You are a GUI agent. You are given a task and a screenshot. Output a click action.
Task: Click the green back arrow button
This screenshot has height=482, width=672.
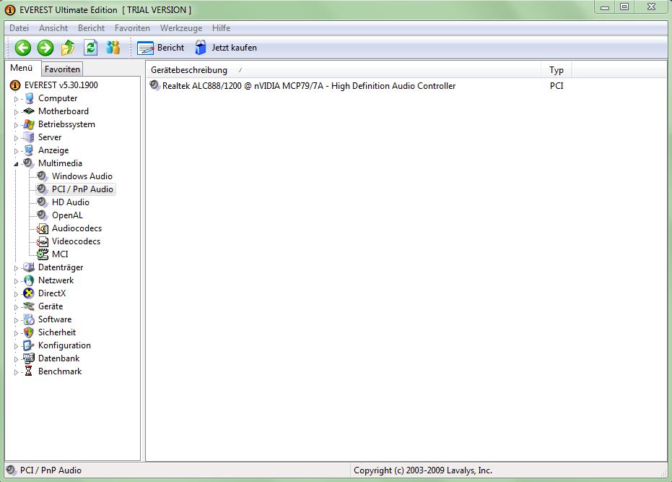click(x=22, y=48)
